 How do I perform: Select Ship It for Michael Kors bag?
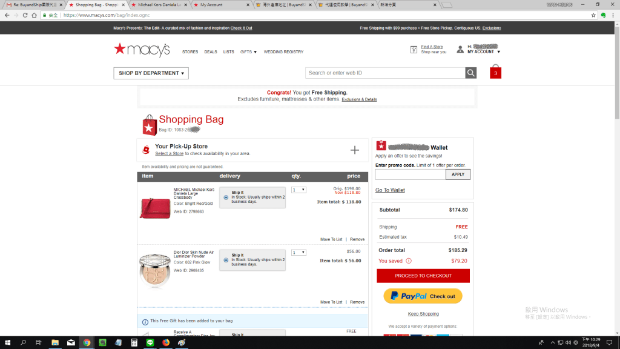[x=226, y=197]
